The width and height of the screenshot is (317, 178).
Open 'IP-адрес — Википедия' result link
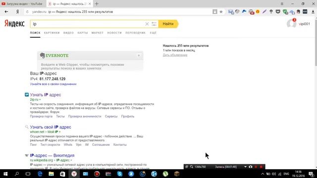[x=52, y=155]
